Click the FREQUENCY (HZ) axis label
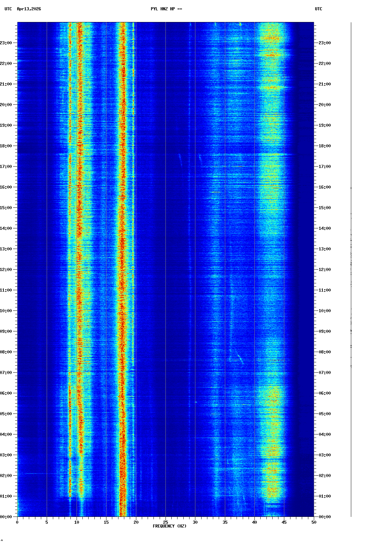This screenshot has width=366, height=544. 170,526
